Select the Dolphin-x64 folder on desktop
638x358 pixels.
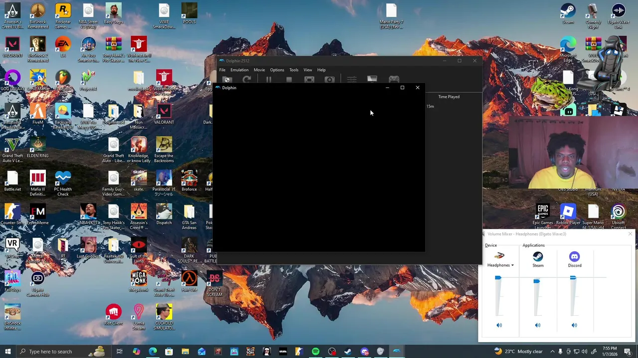(113, 114)
